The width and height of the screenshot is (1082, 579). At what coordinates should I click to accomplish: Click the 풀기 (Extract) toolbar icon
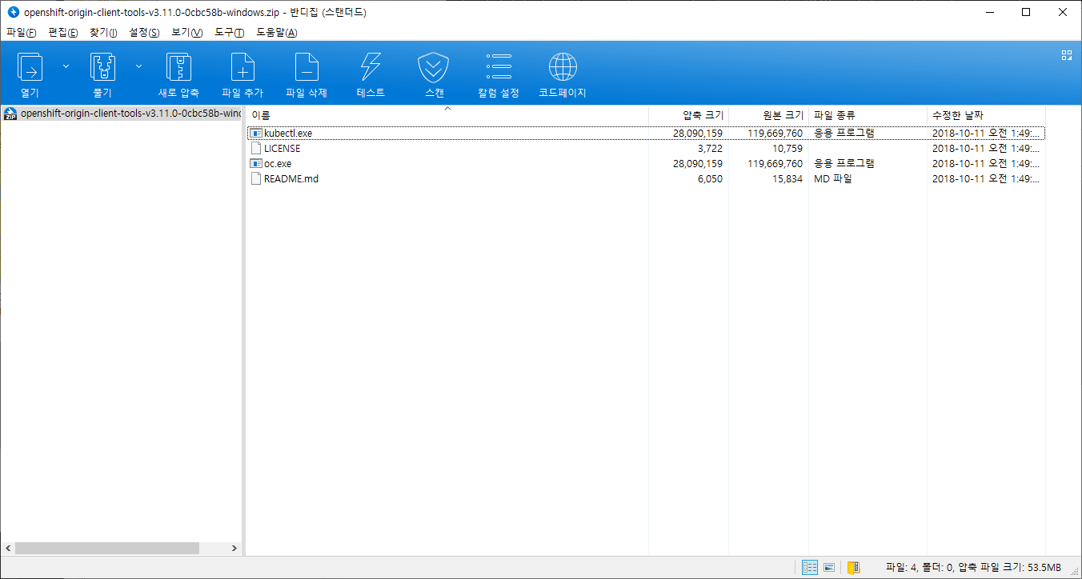(102, 69)
